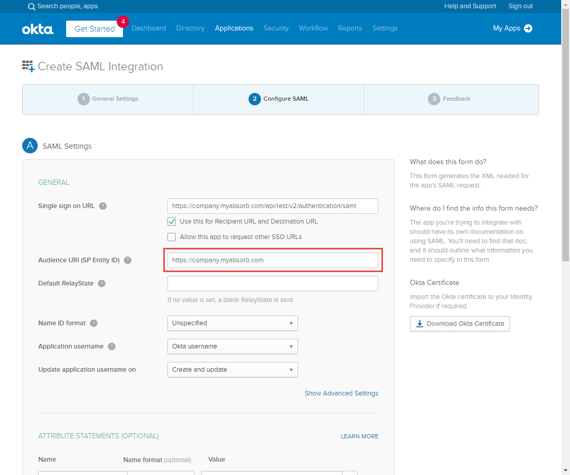Click the Default RelayState input field
Viewport: 570px width, 475px height.
pyautogui.click(x=272, y=283)
